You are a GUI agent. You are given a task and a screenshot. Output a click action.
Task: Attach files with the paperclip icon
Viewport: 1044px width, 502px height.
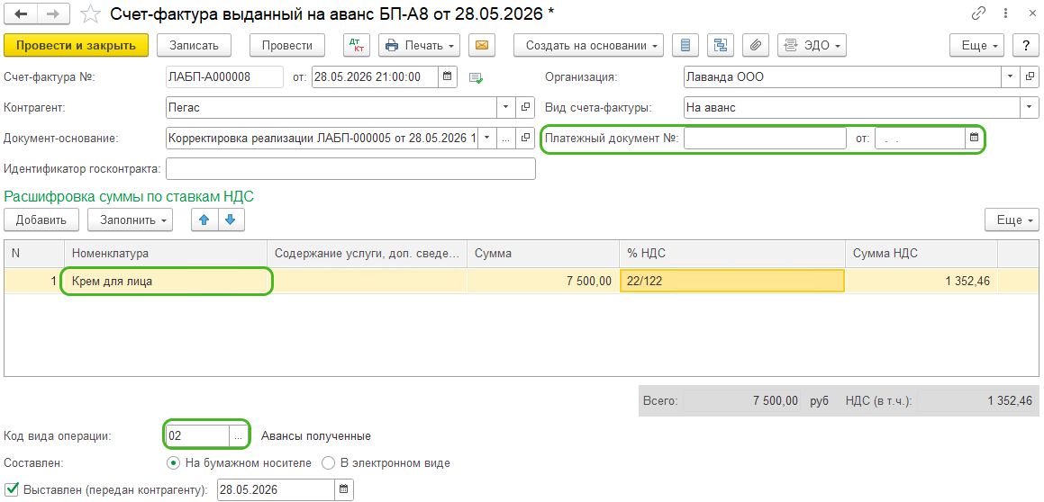click(x=755, y=45)
